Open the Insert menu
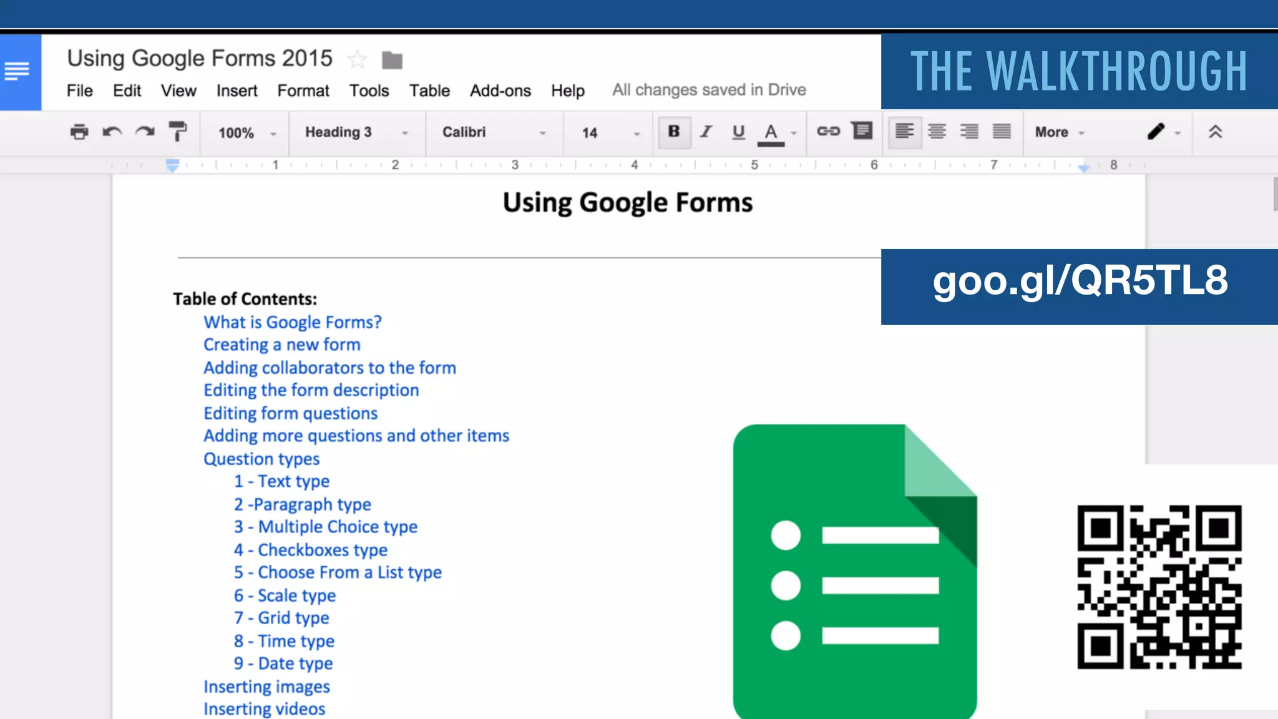 (x=237, y=91)
